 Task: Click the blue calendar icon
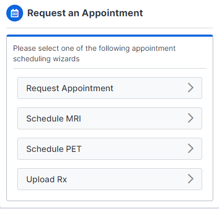(15, 13)
